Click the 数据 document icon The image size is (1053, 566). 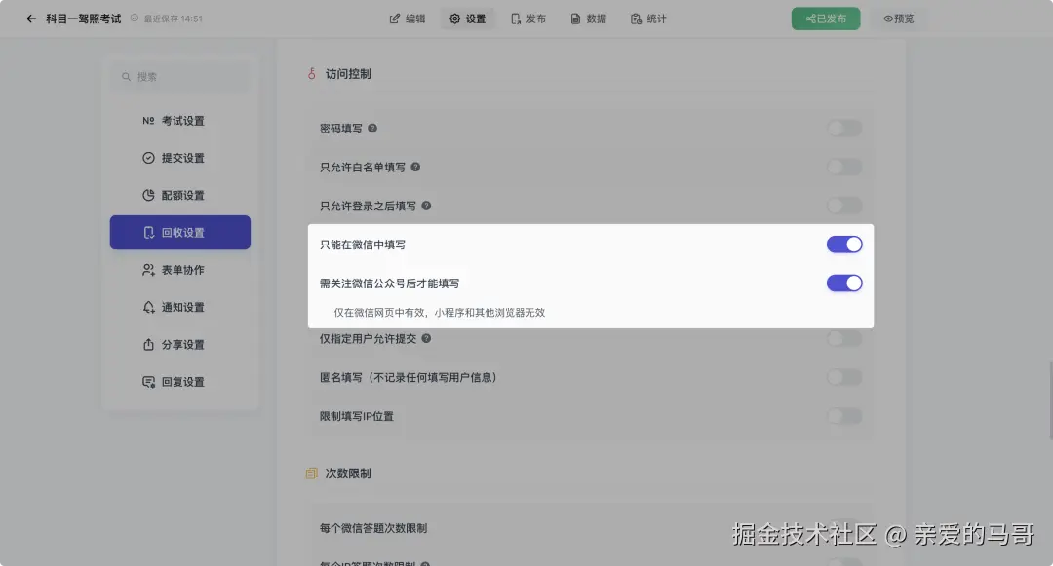coord(575,19)
